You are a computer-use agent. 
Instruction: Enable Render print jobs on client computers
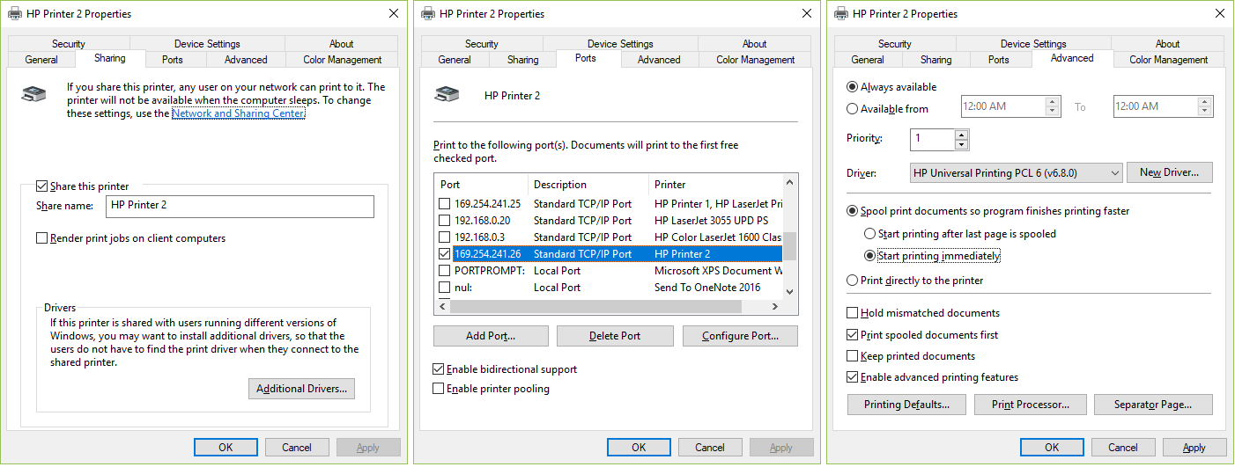click(41, 238)
